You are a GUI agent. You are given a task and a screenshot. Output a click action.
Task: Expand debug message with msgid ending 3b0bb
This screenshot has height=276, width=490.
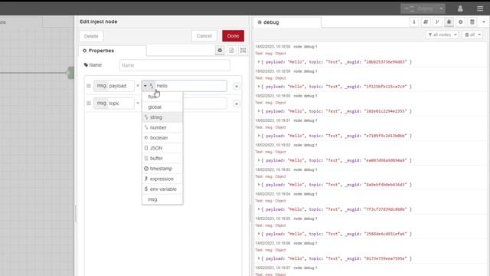(x=259, y=136)
